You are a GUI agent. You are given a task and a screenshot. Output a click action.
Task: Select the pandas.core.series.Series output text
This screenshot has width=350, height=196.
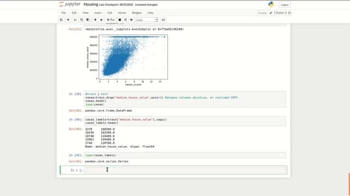click(107, 161)
